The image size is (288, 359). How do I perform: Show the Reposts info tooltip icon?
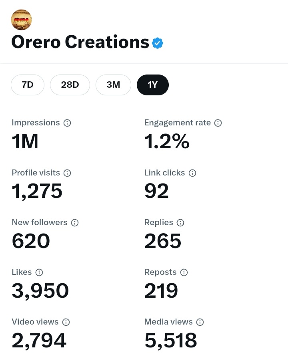tap(184, 272)
